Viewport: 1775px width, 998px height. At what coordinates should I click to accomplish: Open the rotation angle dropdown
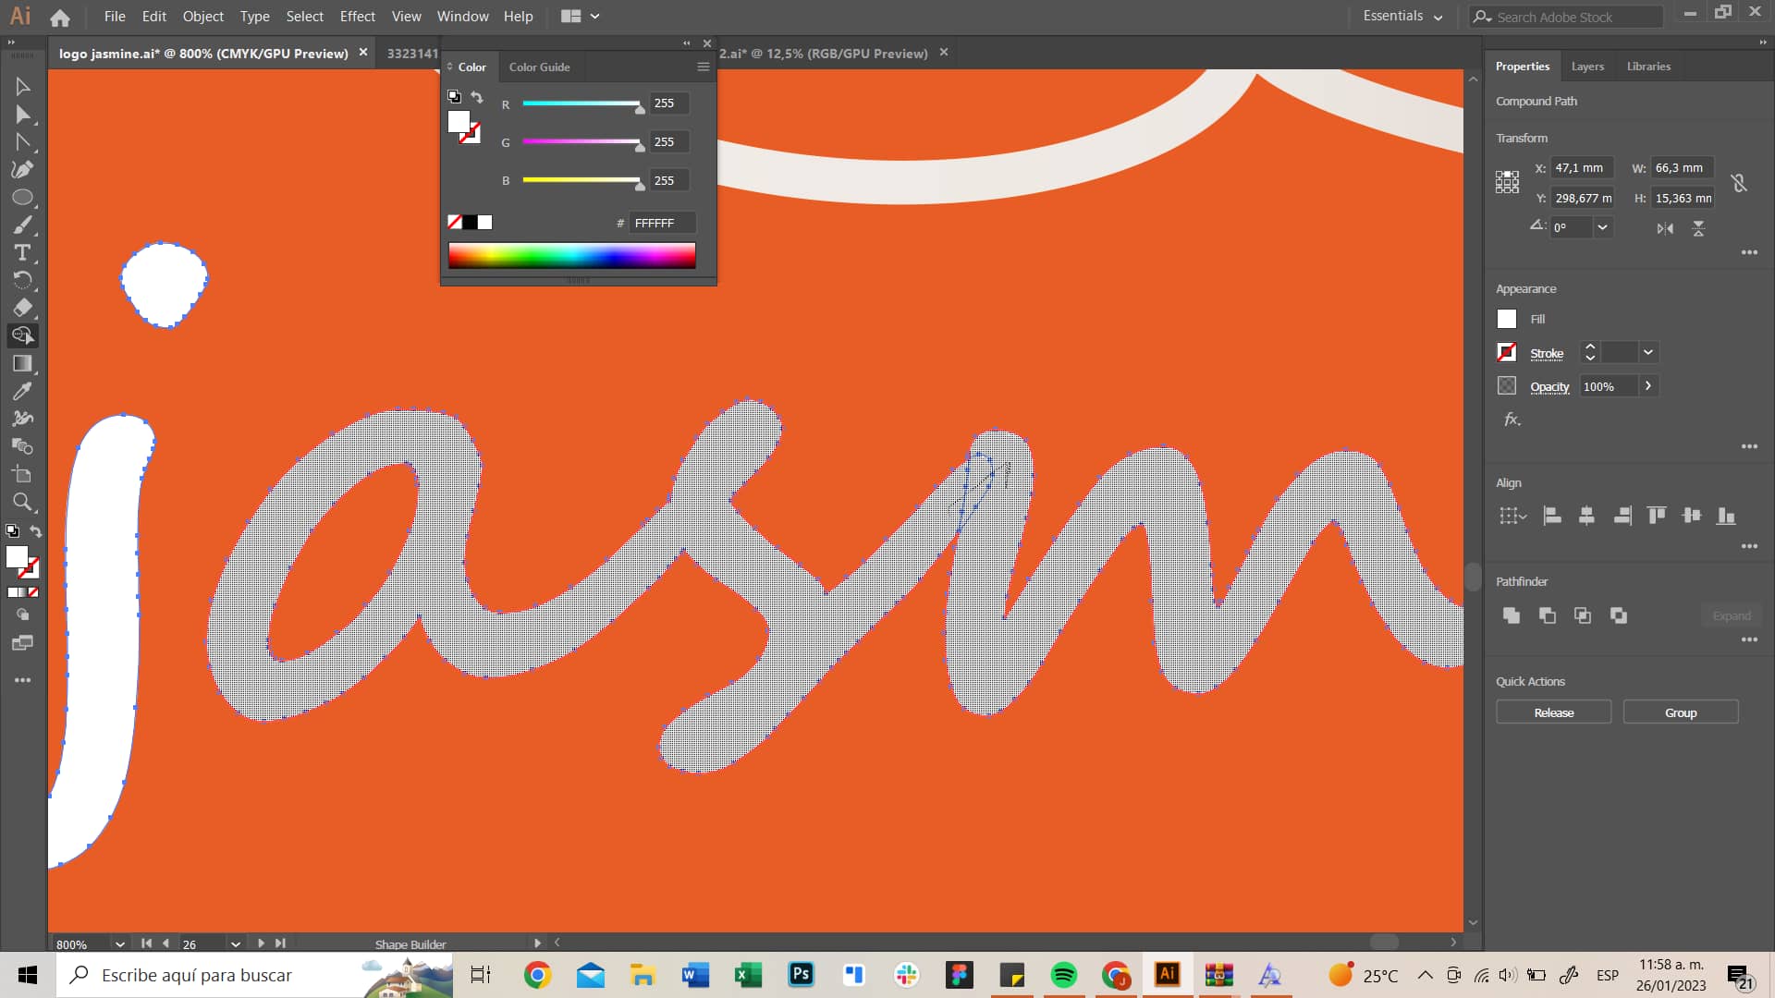point(1602,227)
